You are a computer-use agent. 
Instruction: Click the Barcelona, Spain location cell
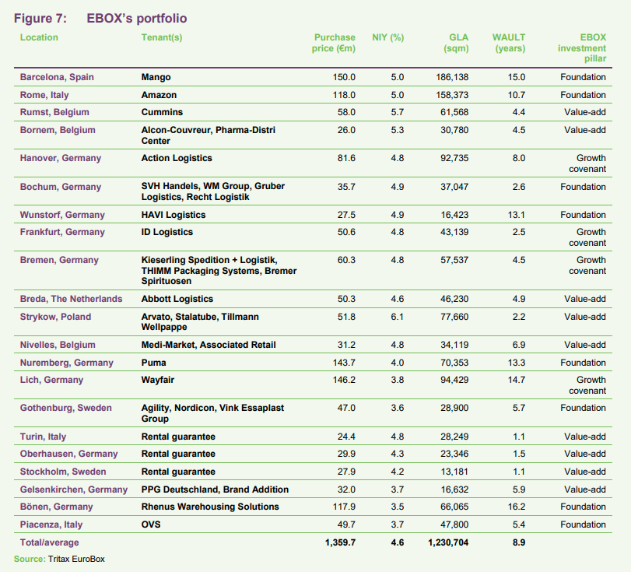point(55,77)
